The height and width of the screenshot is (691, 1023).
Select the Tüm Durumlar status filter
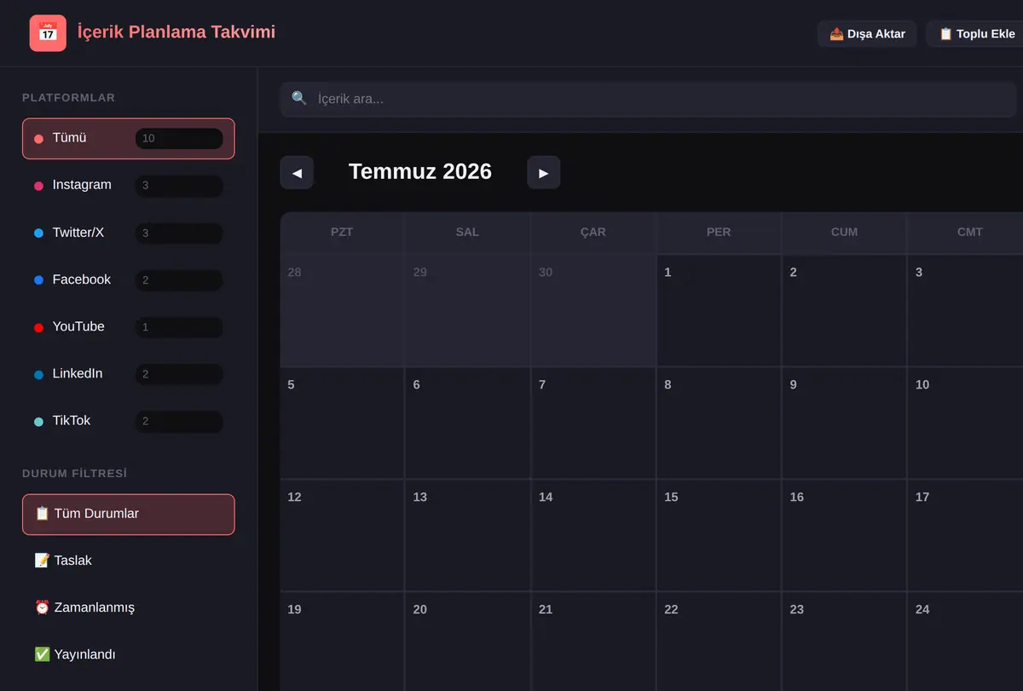[x=128, y=515]
